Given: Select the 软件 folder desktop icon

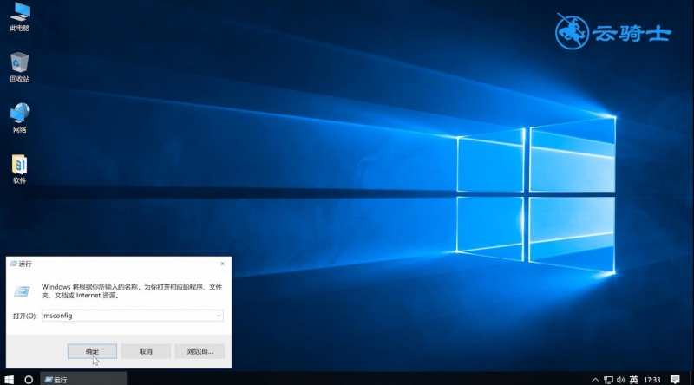Looking at the screenshot, I should point(19,169).
